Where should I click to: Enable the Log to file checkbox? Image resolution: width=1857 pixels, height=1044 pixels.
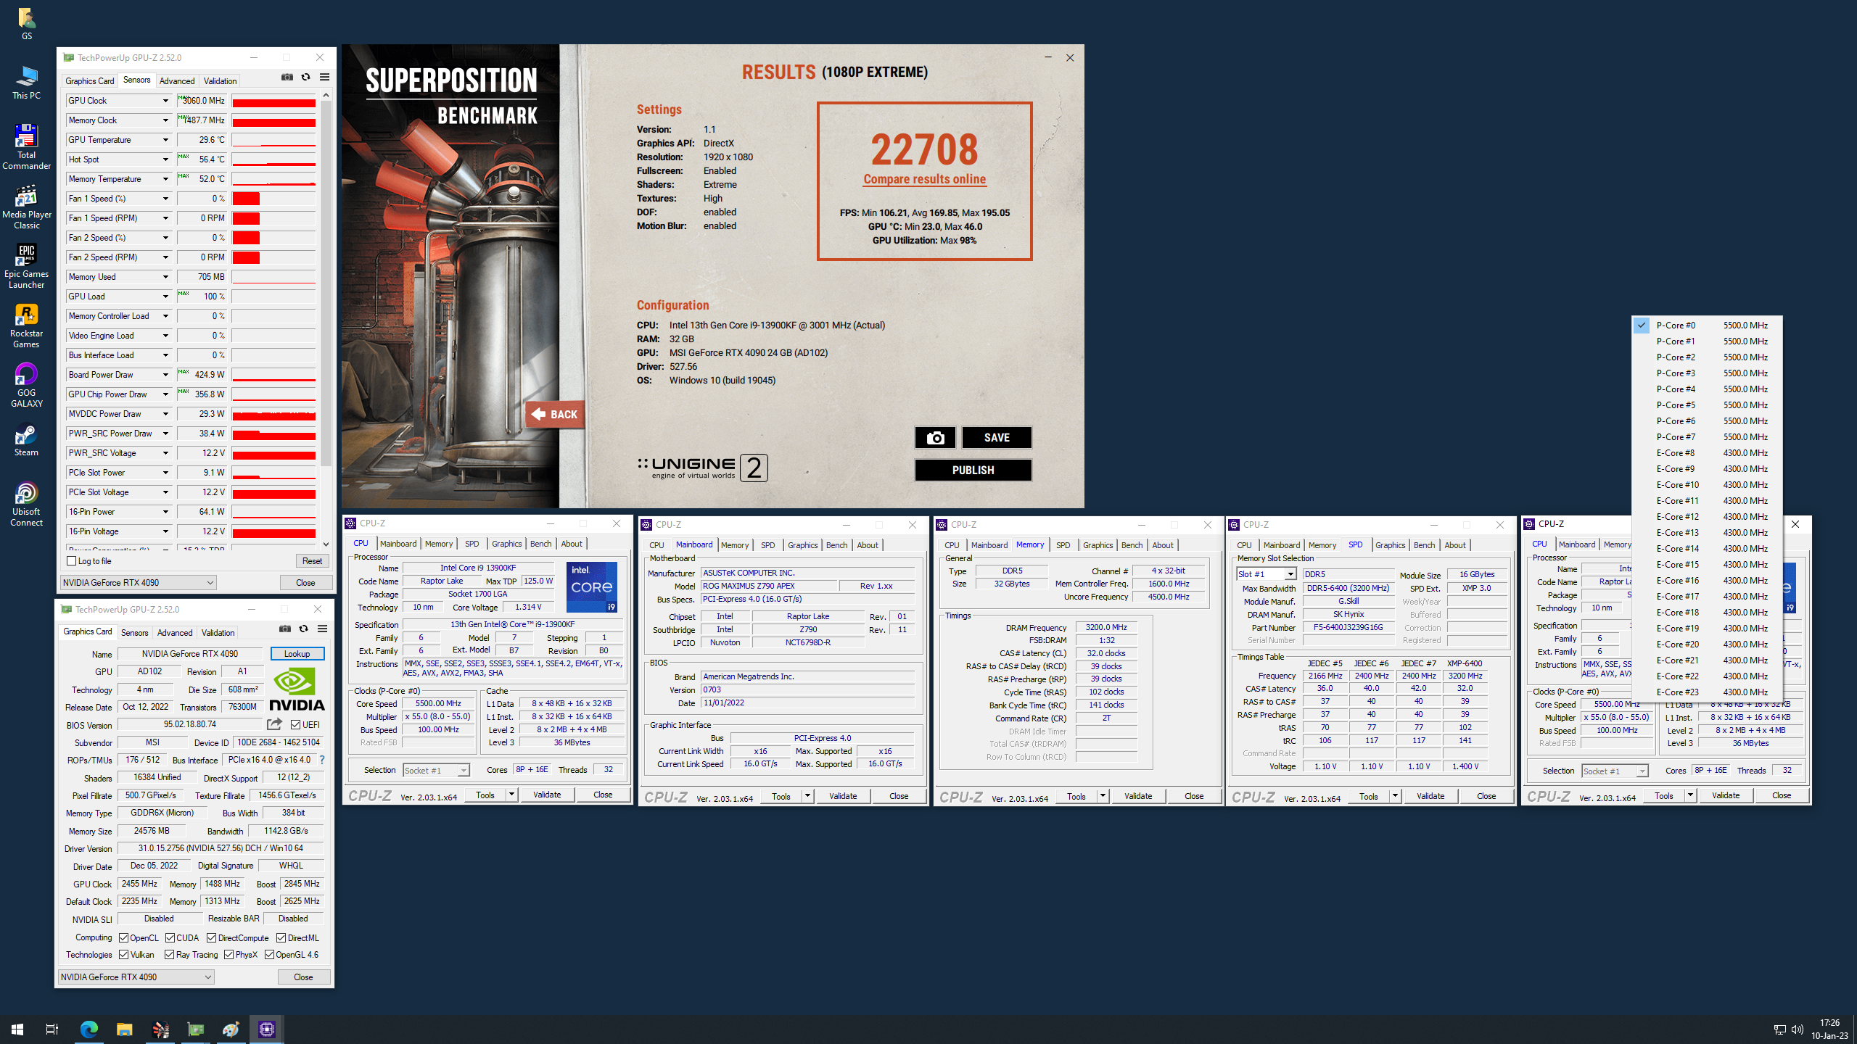pos(72,560)
